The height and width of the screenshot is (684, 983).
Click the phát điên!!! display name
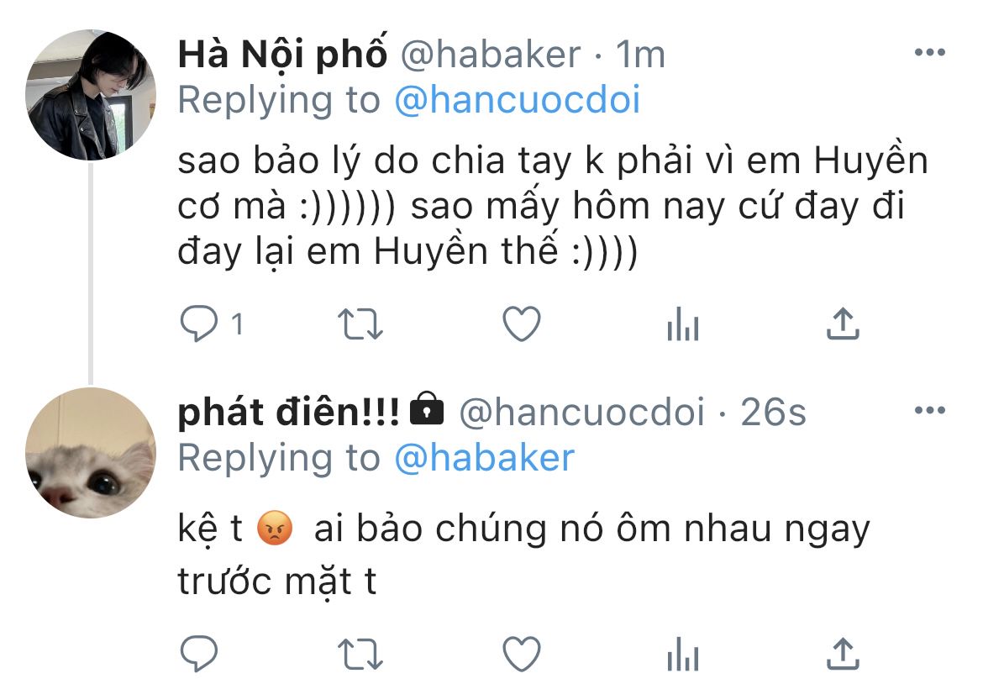[288, 413]
